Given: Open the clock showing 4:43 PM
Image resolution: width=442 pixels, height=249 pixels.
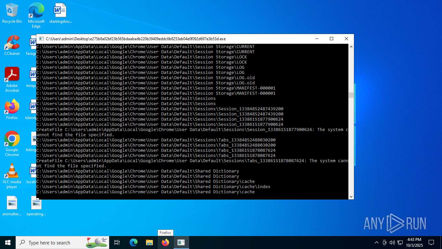Looking at the screenshot, I should (x=414, y=243).
